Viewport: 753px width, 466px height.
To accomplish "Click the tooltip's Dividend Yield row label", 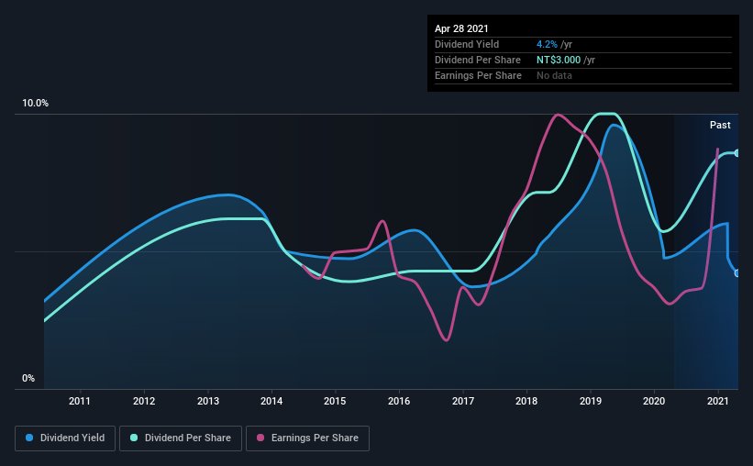I will coord(467,45).
